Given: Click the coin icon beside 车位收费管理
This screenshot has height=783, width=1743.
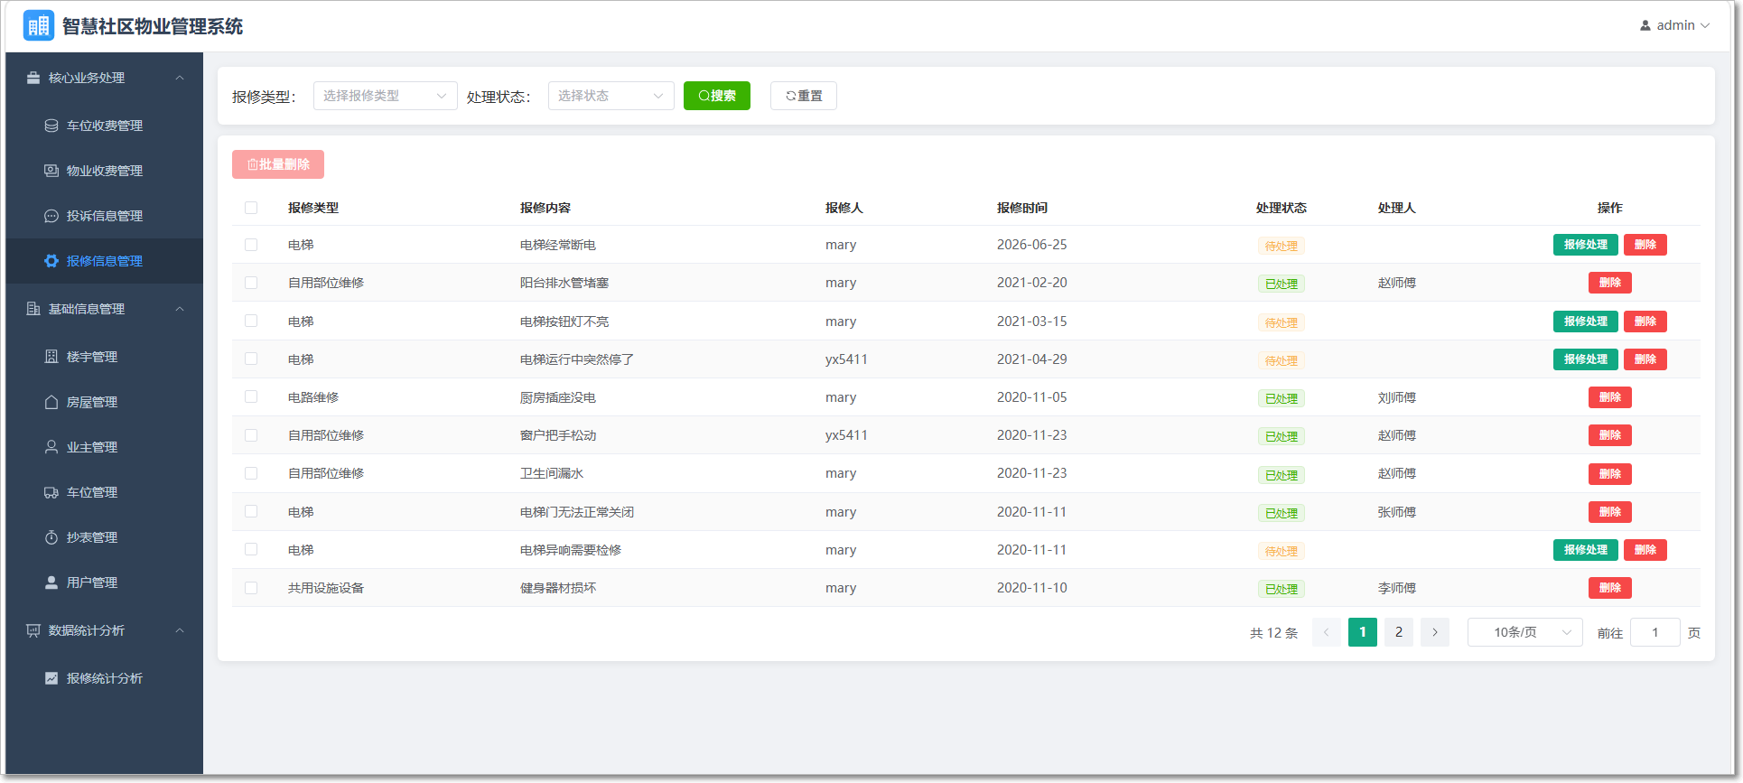Looking at the screenshot, I should (51, 126).
